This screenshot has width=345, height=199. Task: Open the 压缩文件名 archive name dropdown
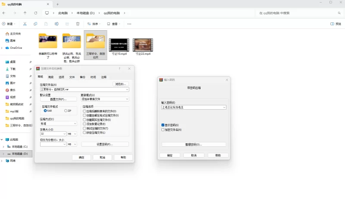click(x=127, y=90)
